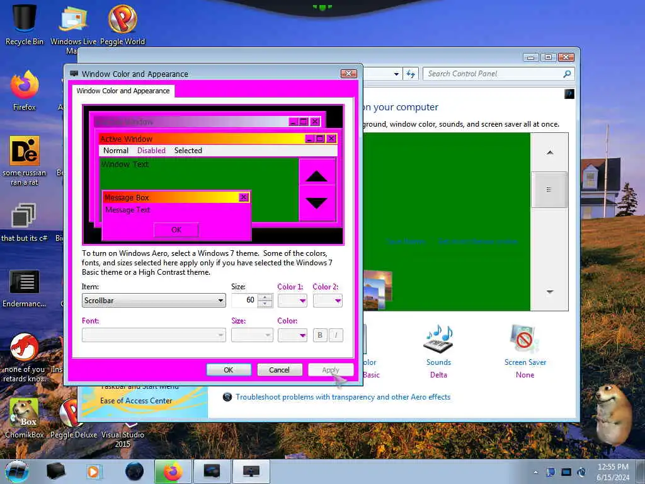
Task: Show hidden tray icons arrow
Action: click(x=535, y=472)
